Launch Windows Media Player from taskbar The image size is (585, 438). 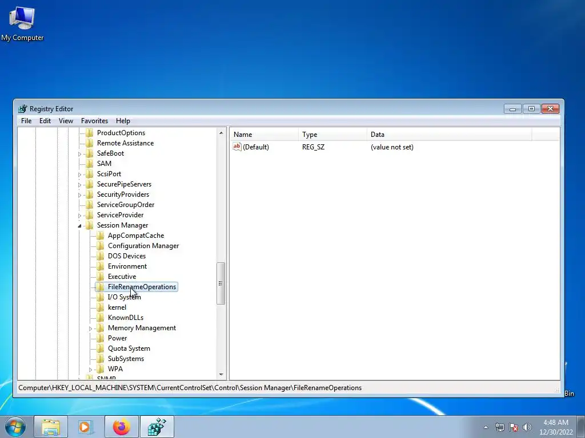coord(86,427)
